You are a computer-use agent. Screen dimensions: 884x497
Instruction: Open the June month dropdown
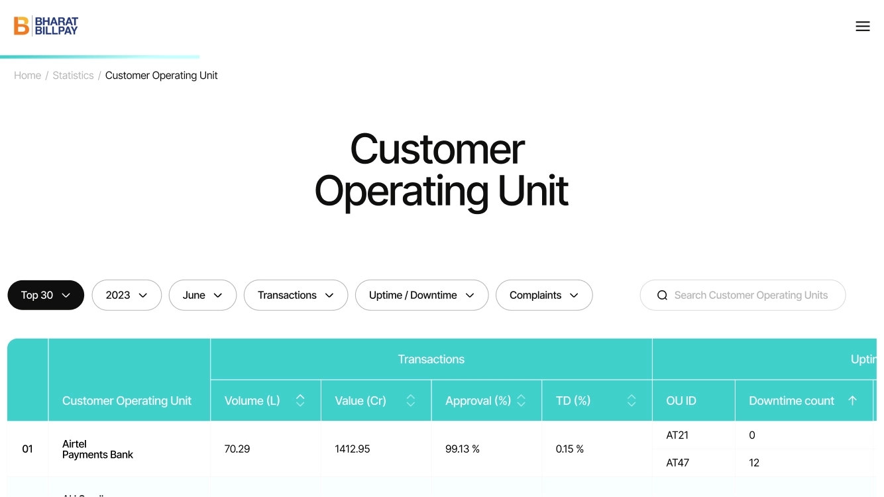(x=202, y=295)
